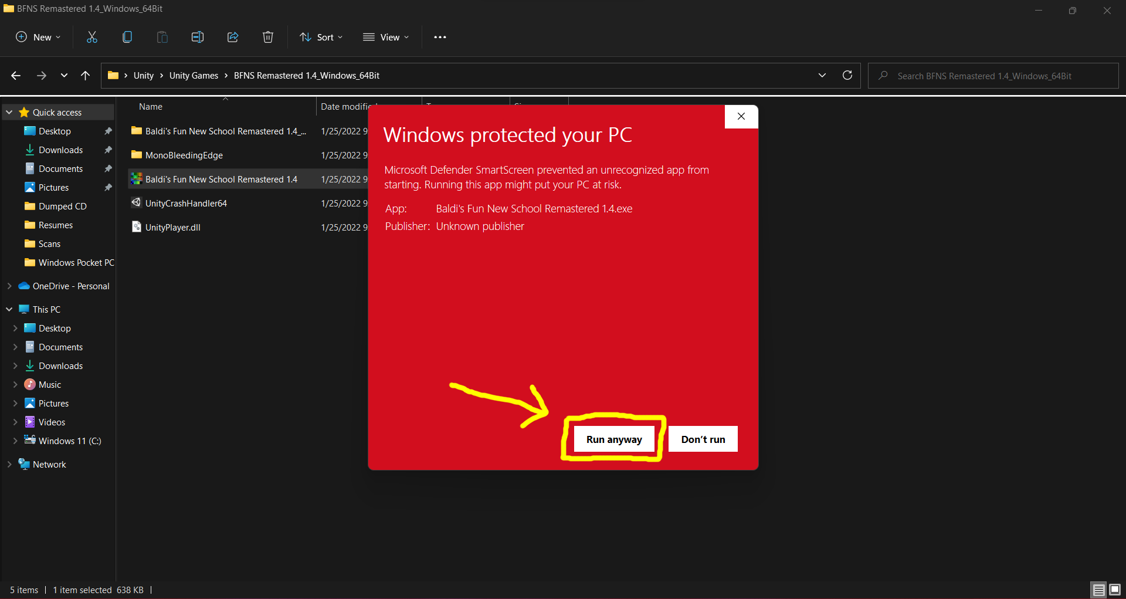Select Desktop under This PC

(x=55, y=328)
